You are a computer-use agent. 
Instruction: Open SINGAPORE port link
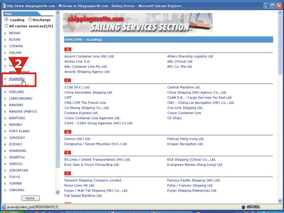pyautogui.click(x=19, y=170)
